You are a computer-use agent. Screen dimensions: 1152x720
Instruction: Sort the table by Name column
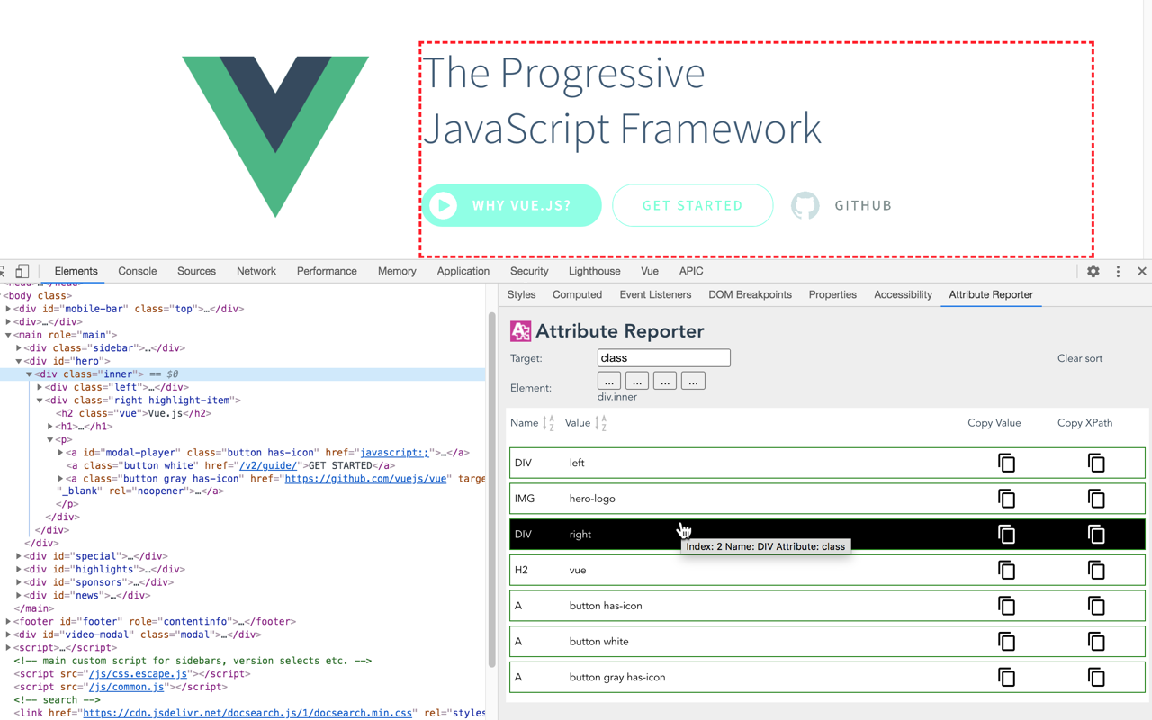tap(548, 423)
